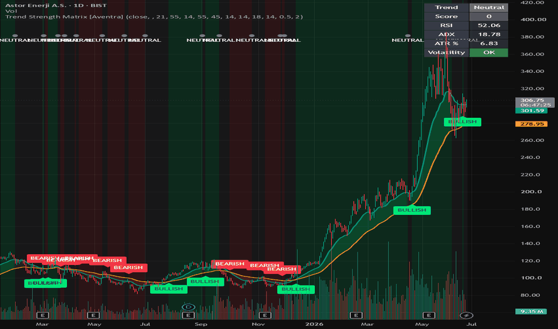Click the orange 278.95 price tag
This screenshot has height=329, width=558.
point(531,124)
